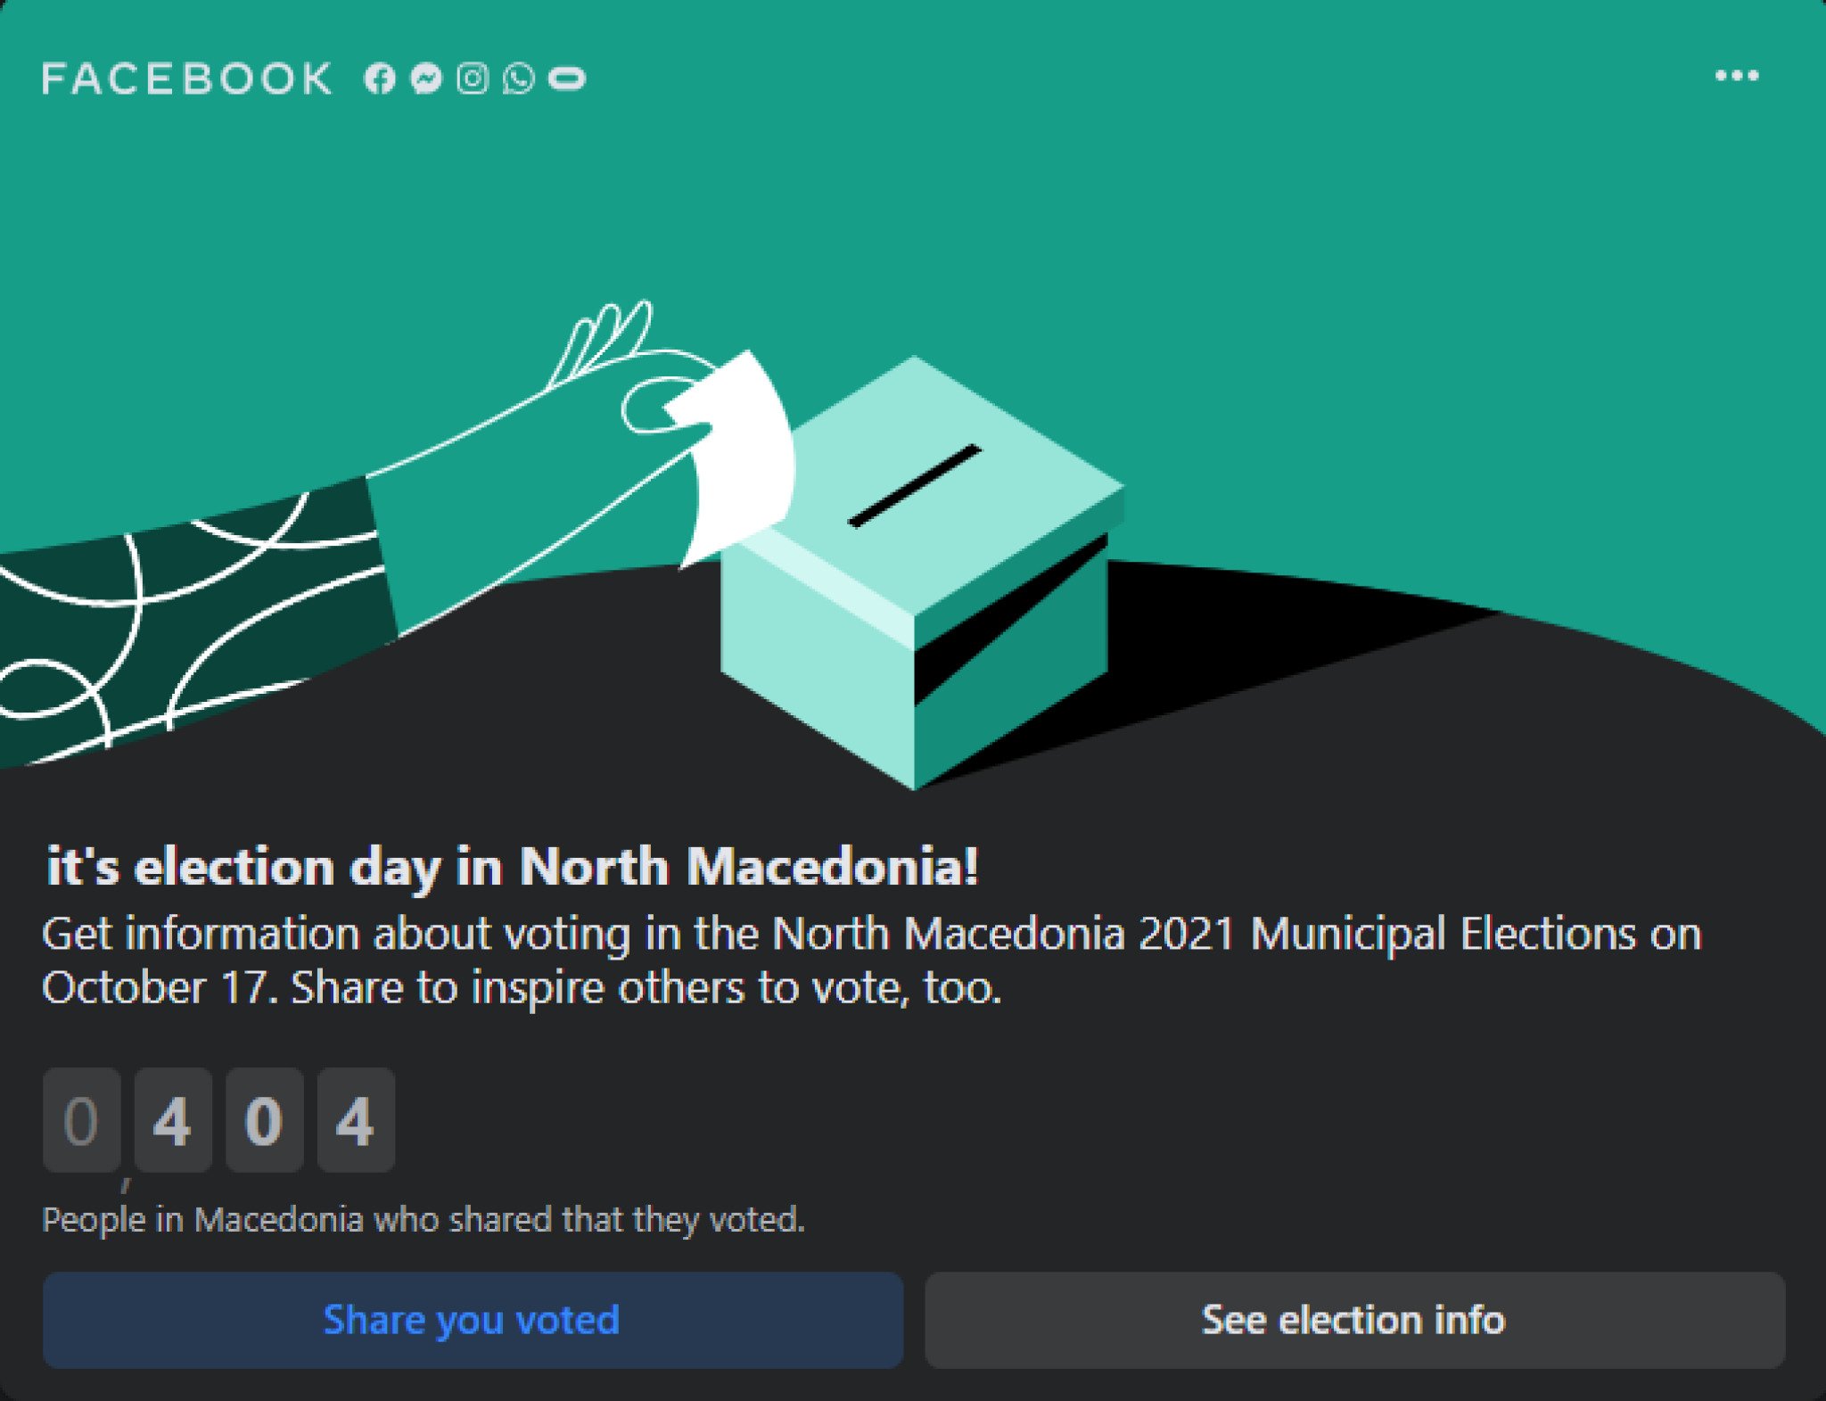Click the Facebook 'f' circle icon
The image size is (1826, 1401).
(380, 78)
